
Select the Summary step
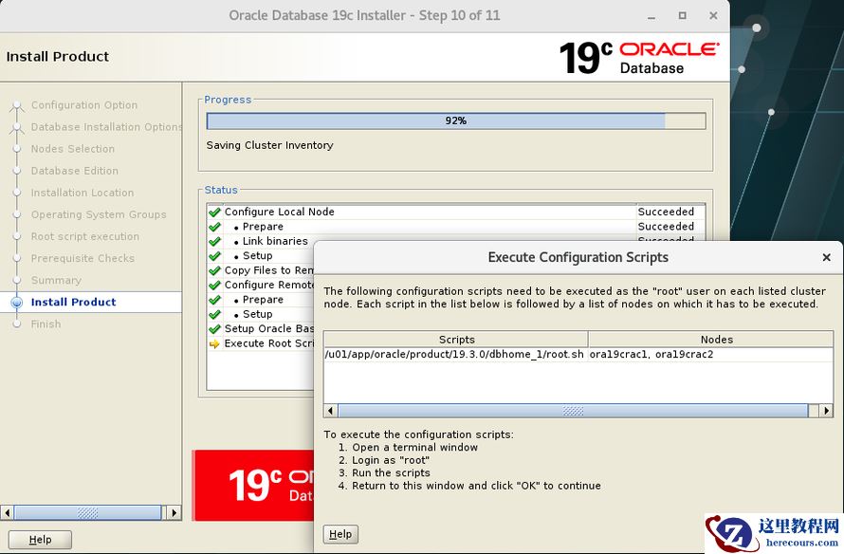pos(56,281)
